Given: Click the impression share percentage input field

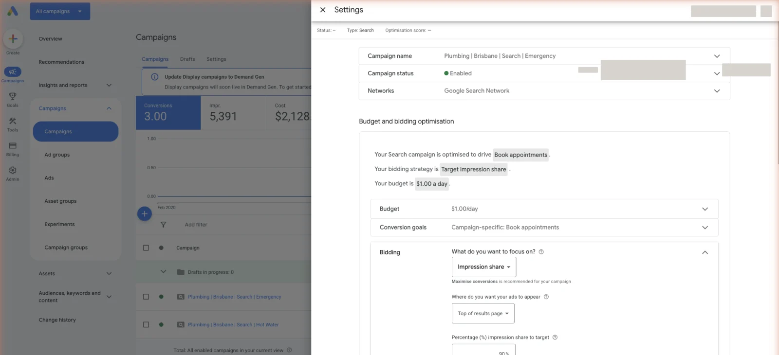Looking at the screenshot, I should (x=483, y=350).
